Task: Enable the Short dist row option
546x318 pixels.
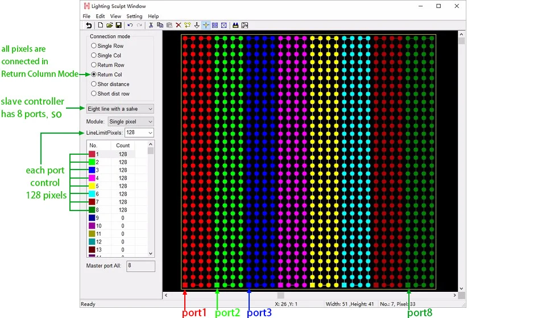Action: point(94,94)
